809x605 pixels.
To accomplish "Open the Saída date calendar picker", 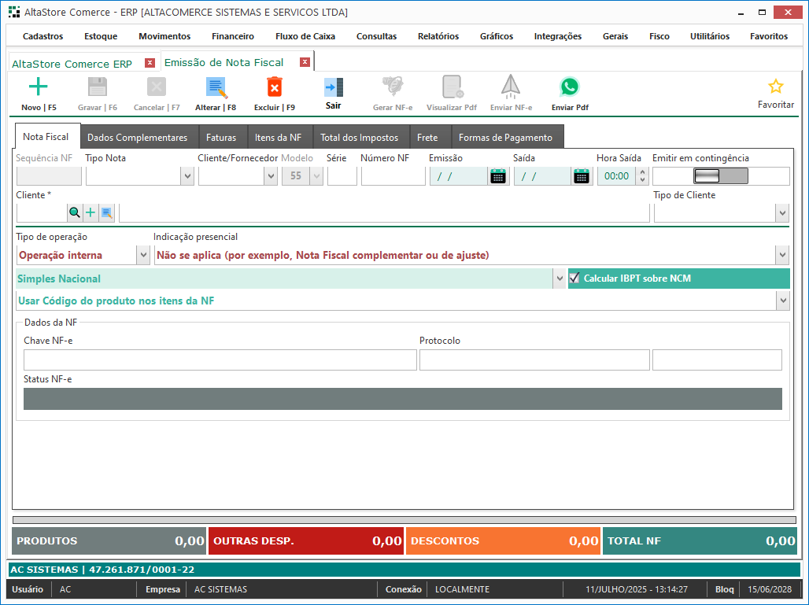I will 582,176.
